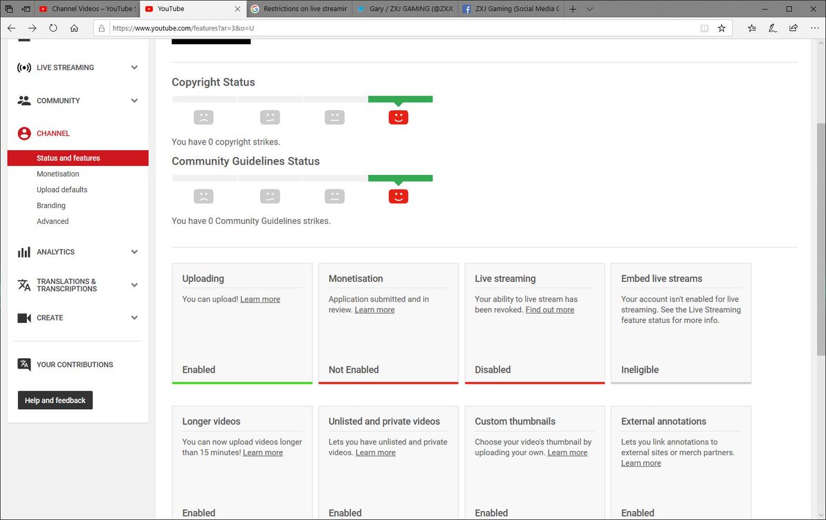This screenshot has height=520, width=826.
Task: Click Find out more on Live streaming card
Action: 549,310
